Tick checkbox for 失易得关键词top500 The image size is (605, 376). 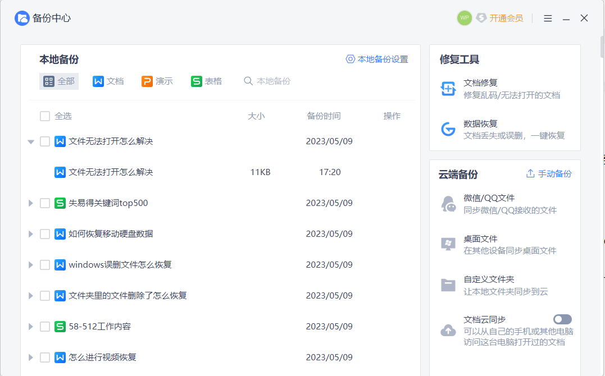pos(45,203)
